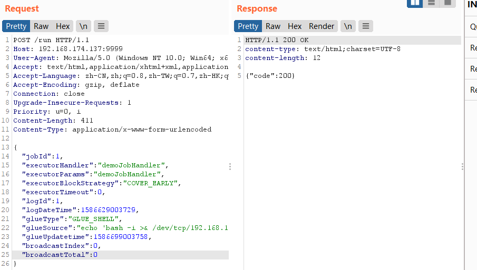Click the broadcastIndex line

point(61,246)
